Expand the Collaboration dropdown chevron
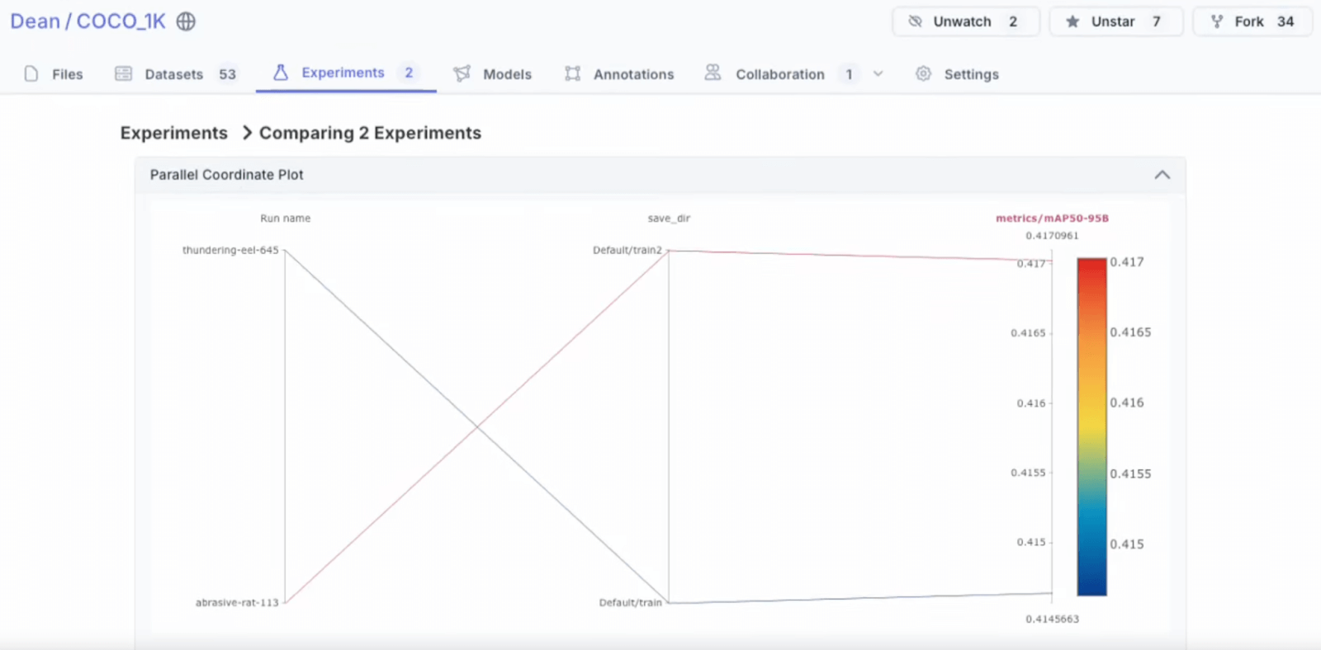The width and height of the screenshot is (1321, 650). (x=878, y=74)
